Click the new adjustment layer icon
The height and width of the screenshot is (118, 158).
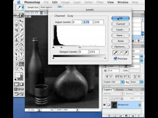[x=126, y=116]
